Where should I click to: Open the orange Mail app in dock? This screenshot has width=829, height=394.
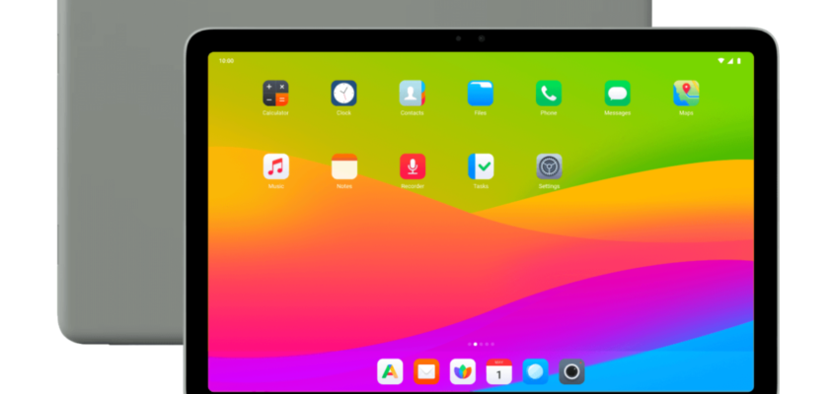(x=426, y=372)
